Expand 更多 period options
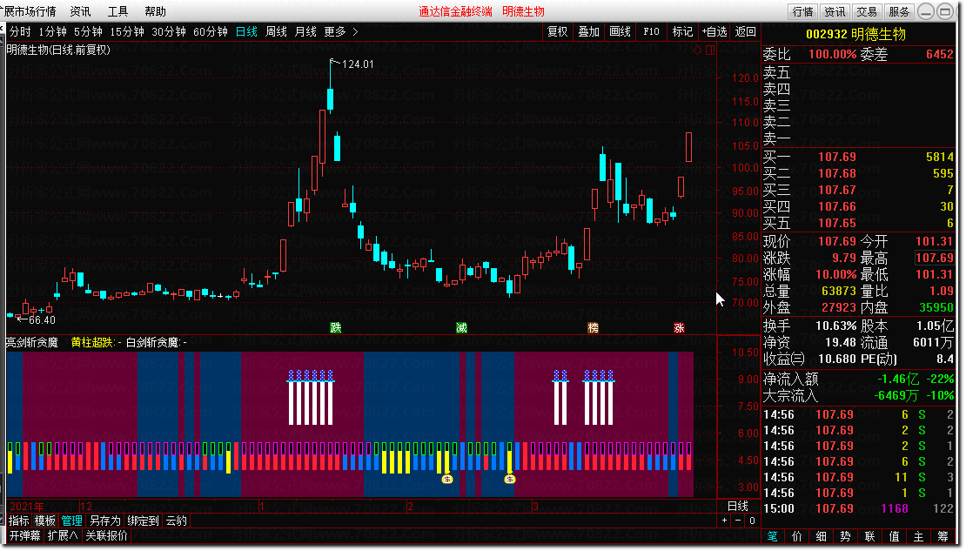966x551 pixels. click(x=335, y=31)
